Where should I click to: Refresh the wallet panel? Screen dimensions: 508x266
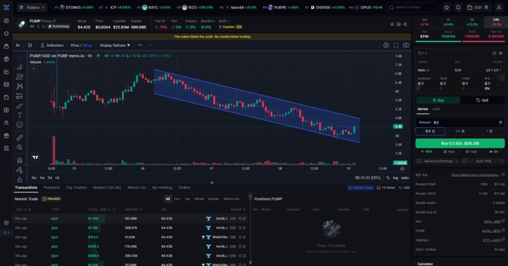494,53
